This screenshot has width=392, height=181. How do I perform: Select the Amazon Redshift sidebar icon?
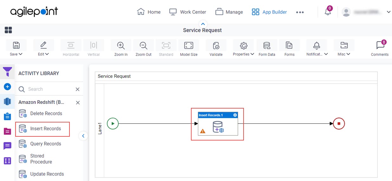point(7,102)
